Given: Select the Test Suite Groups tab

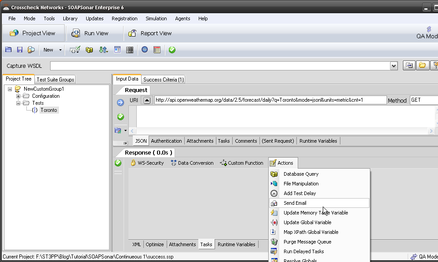Looking at the screenshot, I should click(55, 79).
